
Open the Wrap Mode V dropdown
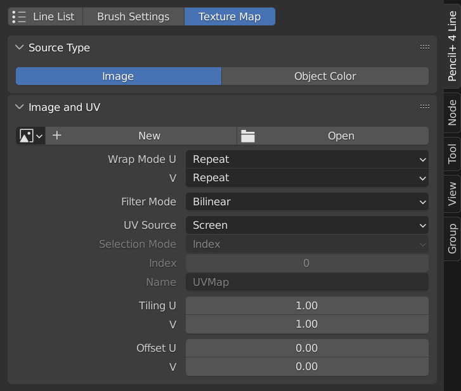(307, 177)
